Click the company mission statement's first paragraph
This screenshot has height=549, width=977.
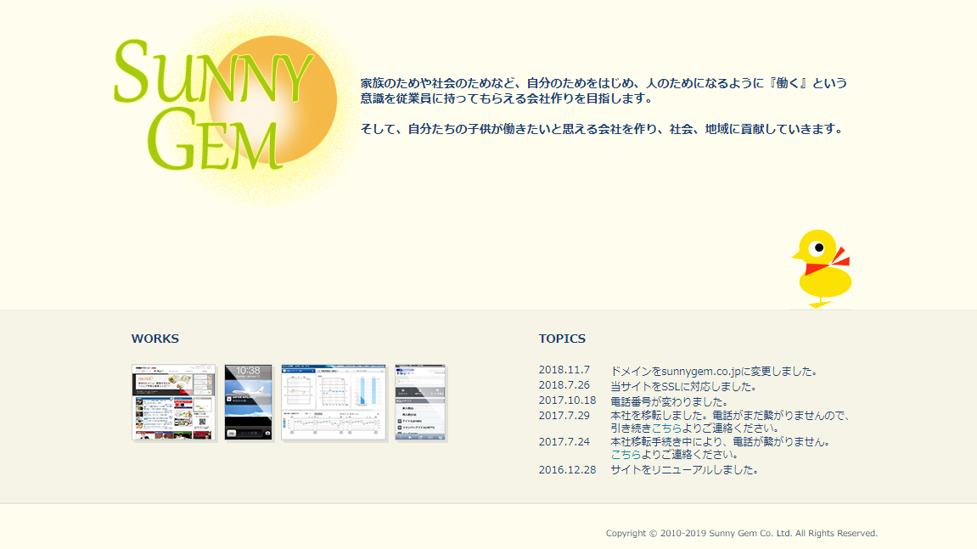pyautogui.click(x=604, y=91)
